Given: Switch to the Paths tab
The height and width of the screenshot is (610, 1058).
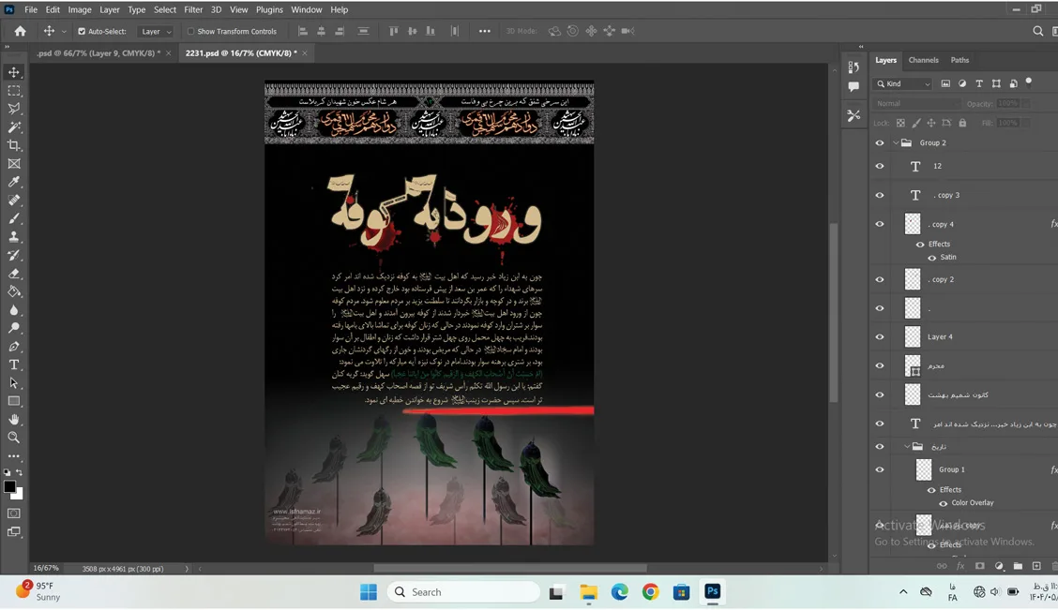Looking at the screenshot, I should pyautogui.click(x=960, y=60).
